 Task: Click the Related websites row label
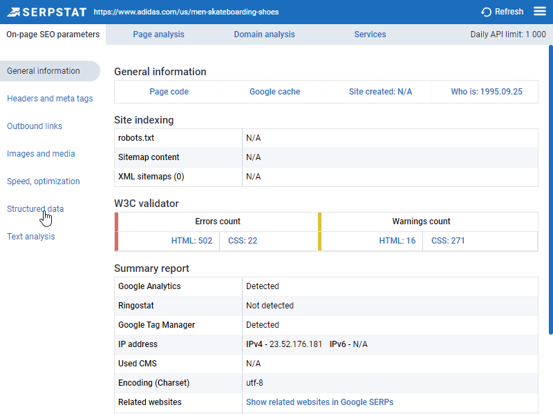[149, 402]
